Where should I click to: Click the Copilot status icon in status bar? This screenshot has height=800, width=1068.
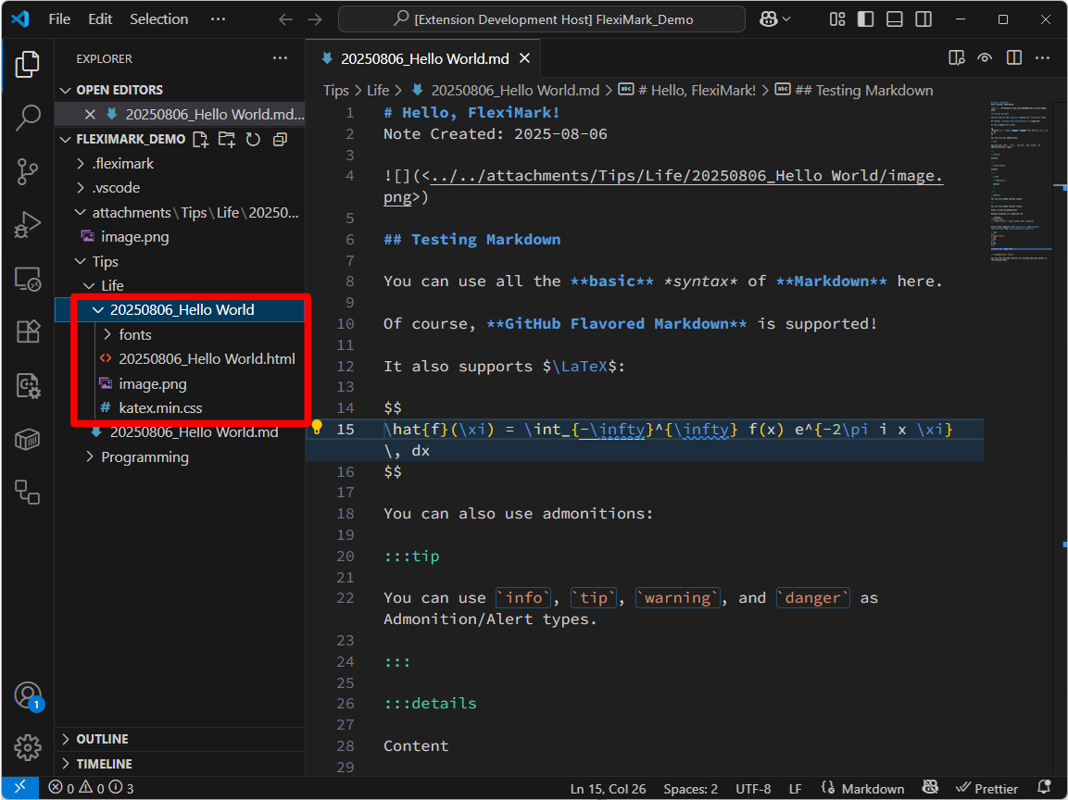click(x=930, y=788)
